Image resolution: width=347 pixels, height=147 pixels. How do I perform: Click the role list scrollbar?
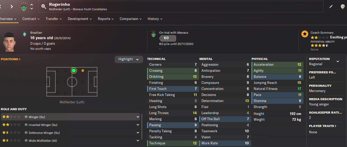[142, 126]
